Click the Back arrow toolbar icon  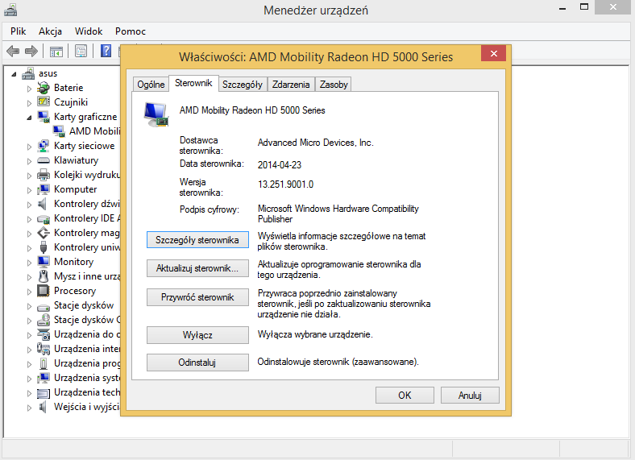click(13, 51)
